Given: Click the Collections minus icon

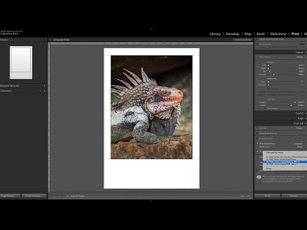Looking at the screenshot, I should [x=41, y=91].
